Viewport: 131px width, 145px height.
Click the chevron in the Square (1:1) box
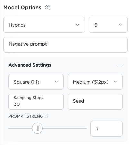(56, 82)
